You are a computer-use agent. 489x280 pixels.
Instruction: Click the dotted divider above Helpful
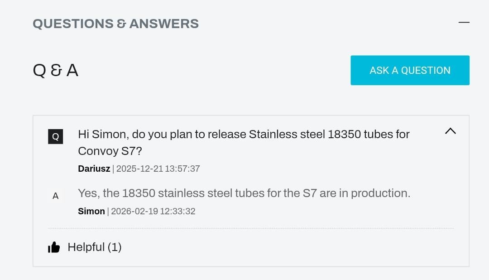click(251, 228)
